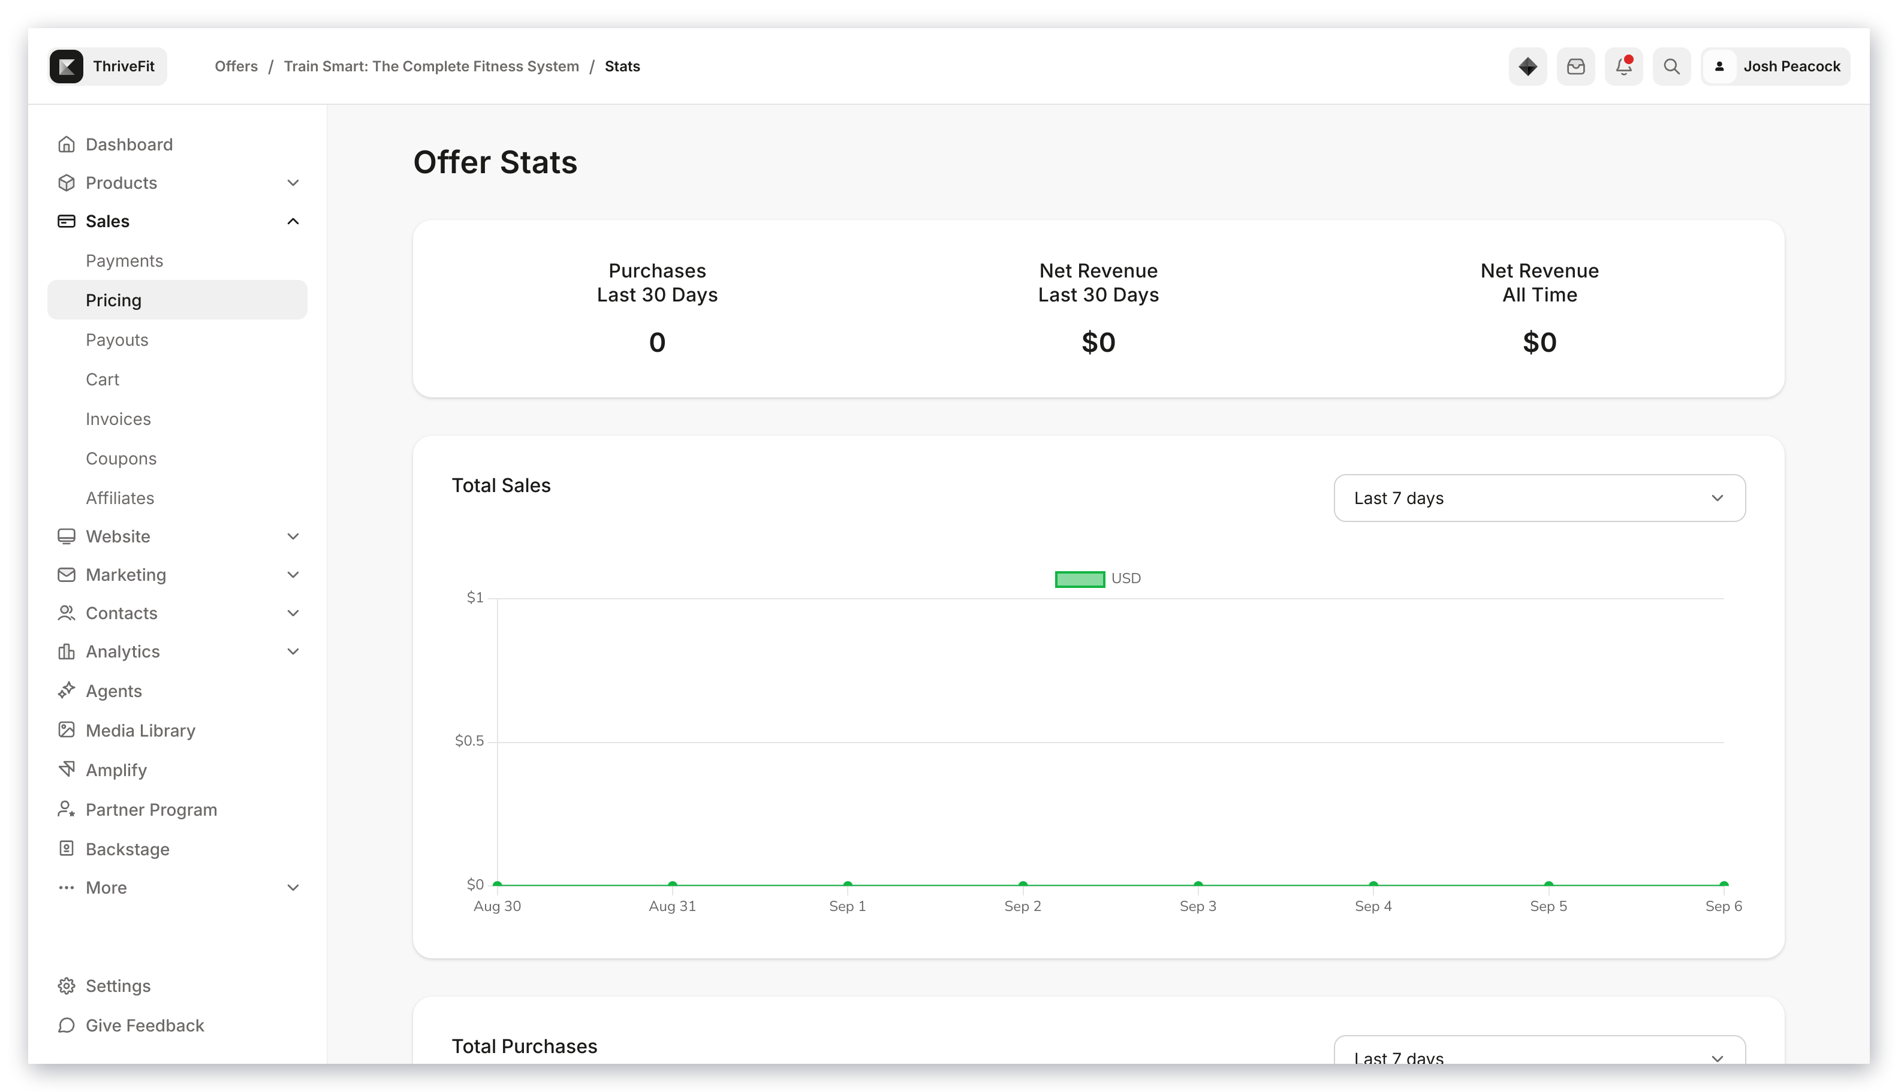
Task: Click the Sep 3 data point on chart
Action: coord(1197,884)
